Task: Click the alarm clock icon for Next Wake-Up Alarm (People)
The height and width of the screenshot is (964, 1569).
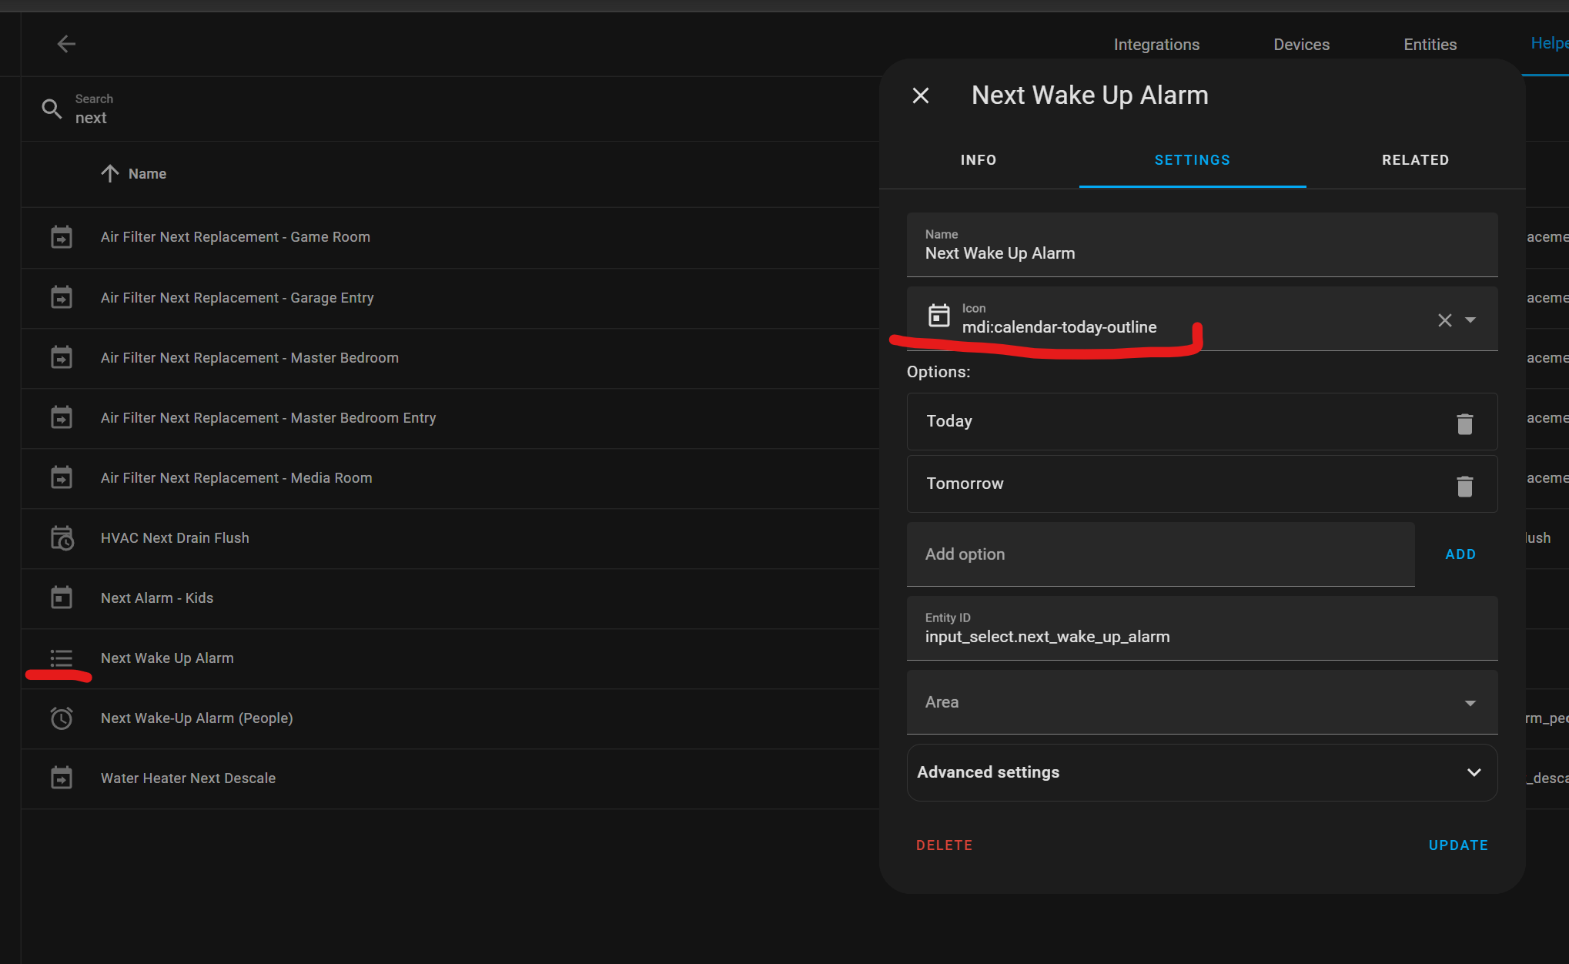Action: pyautogui.click(x=62, y=718)
